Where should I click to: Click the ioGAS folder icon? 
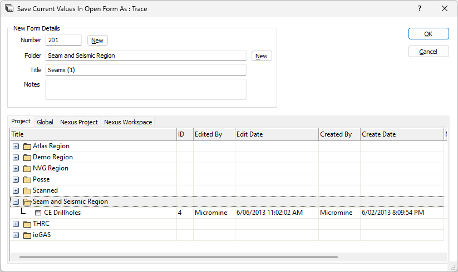click(x=27, y=235)
